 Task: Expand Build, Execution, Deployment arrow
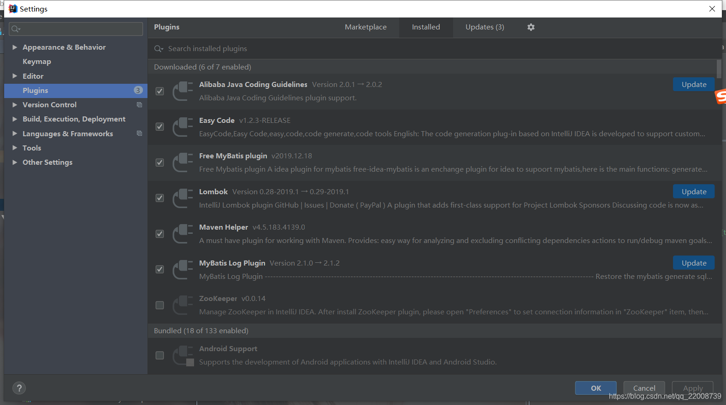click(x=15, y=119)
